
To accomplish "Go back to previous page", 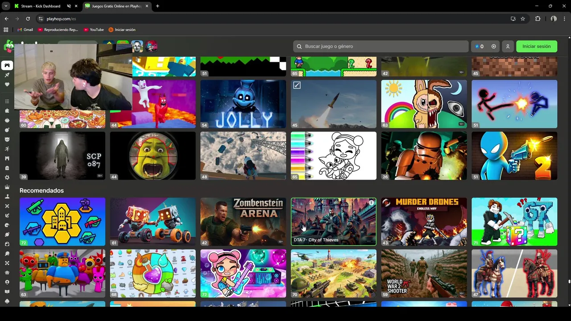I will [6, 19].
